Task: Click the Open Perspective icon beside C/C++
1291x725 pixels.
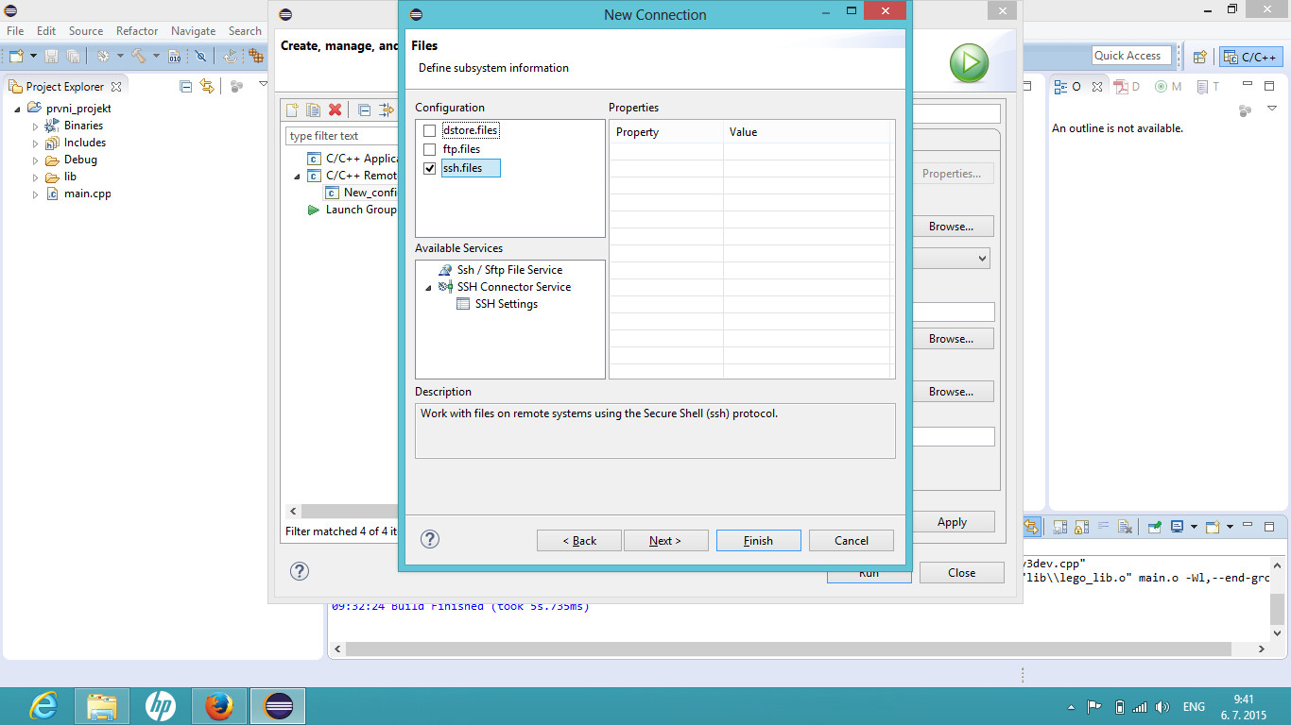Action: click(x=1199, y=57)
